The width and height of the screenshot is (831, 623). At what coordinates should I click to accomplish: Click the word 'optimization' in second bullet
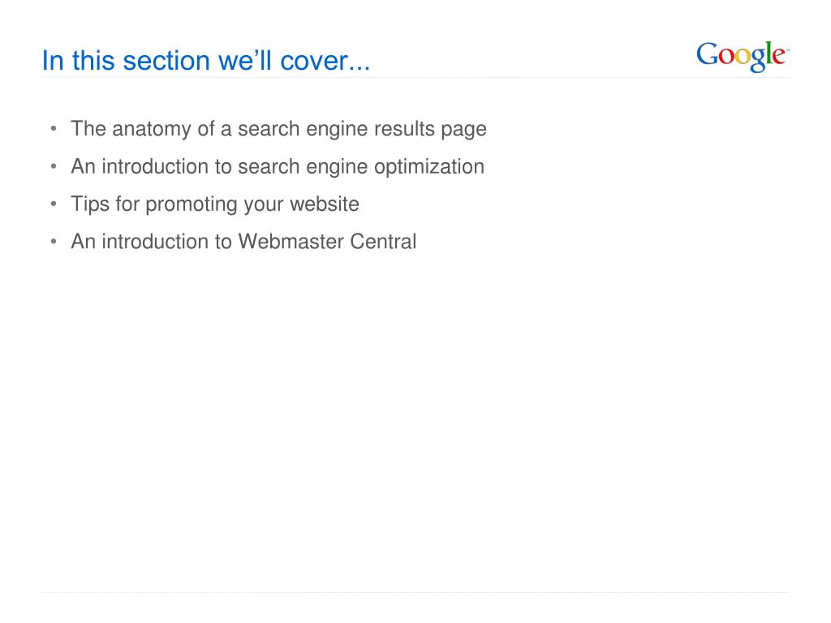(429, 167)
